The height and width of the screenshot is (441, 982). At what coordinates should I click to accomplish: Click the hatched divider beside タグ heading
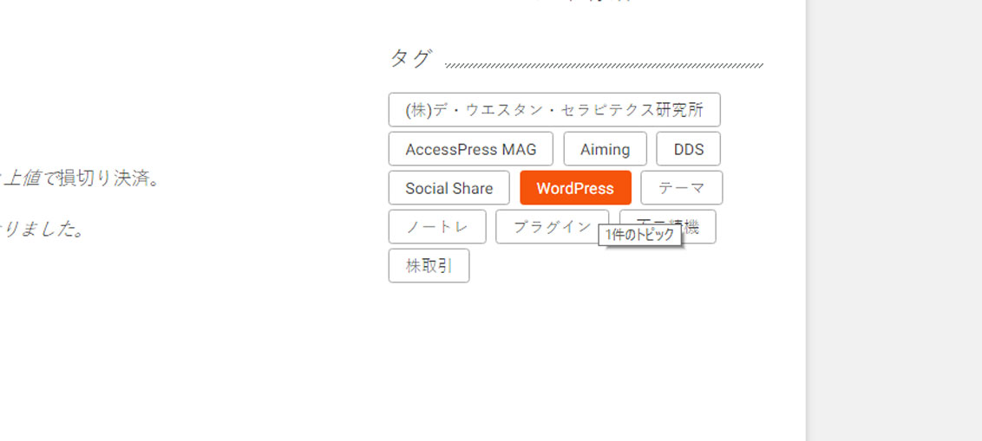pyautogui.click(x=605, y=66)
